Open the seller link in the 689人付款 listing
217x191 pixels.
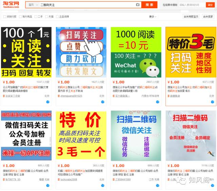click(x=123, y=179)
